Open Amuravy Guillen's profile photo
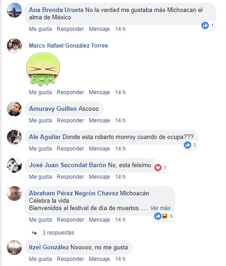The width and height of the screenshot is (226, 266). (x=14, y=109)
